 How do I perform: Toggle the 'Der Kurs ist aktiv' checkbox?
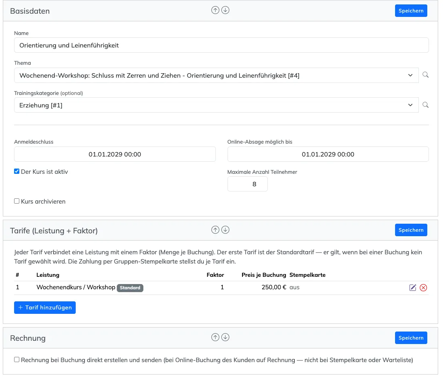pos(17,171)
